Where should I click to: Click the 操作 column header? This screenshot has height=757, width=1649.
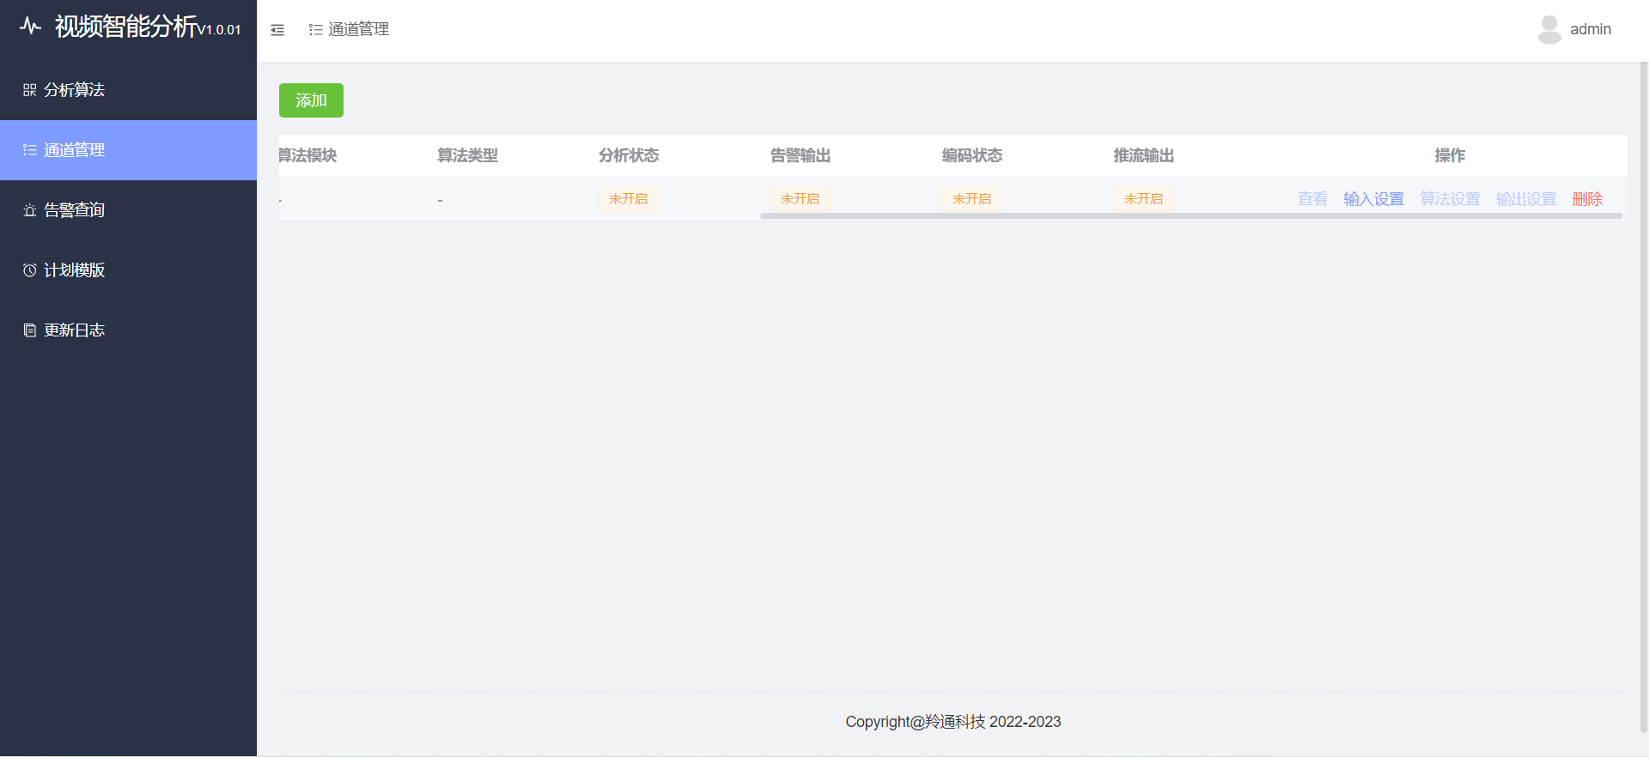pos(1450,155)
